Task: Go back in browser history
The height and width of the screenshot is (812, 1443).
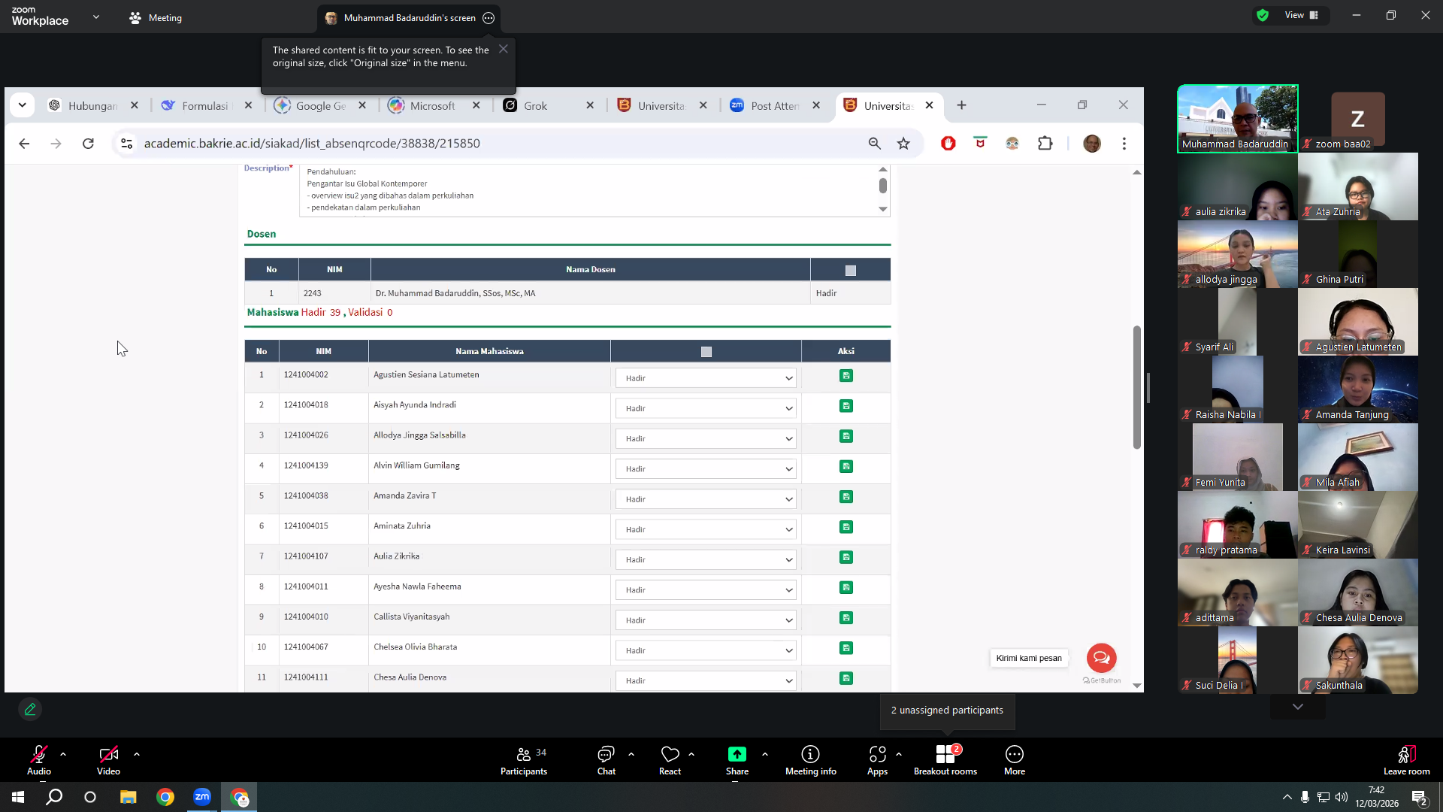Action: click(24, 144)
